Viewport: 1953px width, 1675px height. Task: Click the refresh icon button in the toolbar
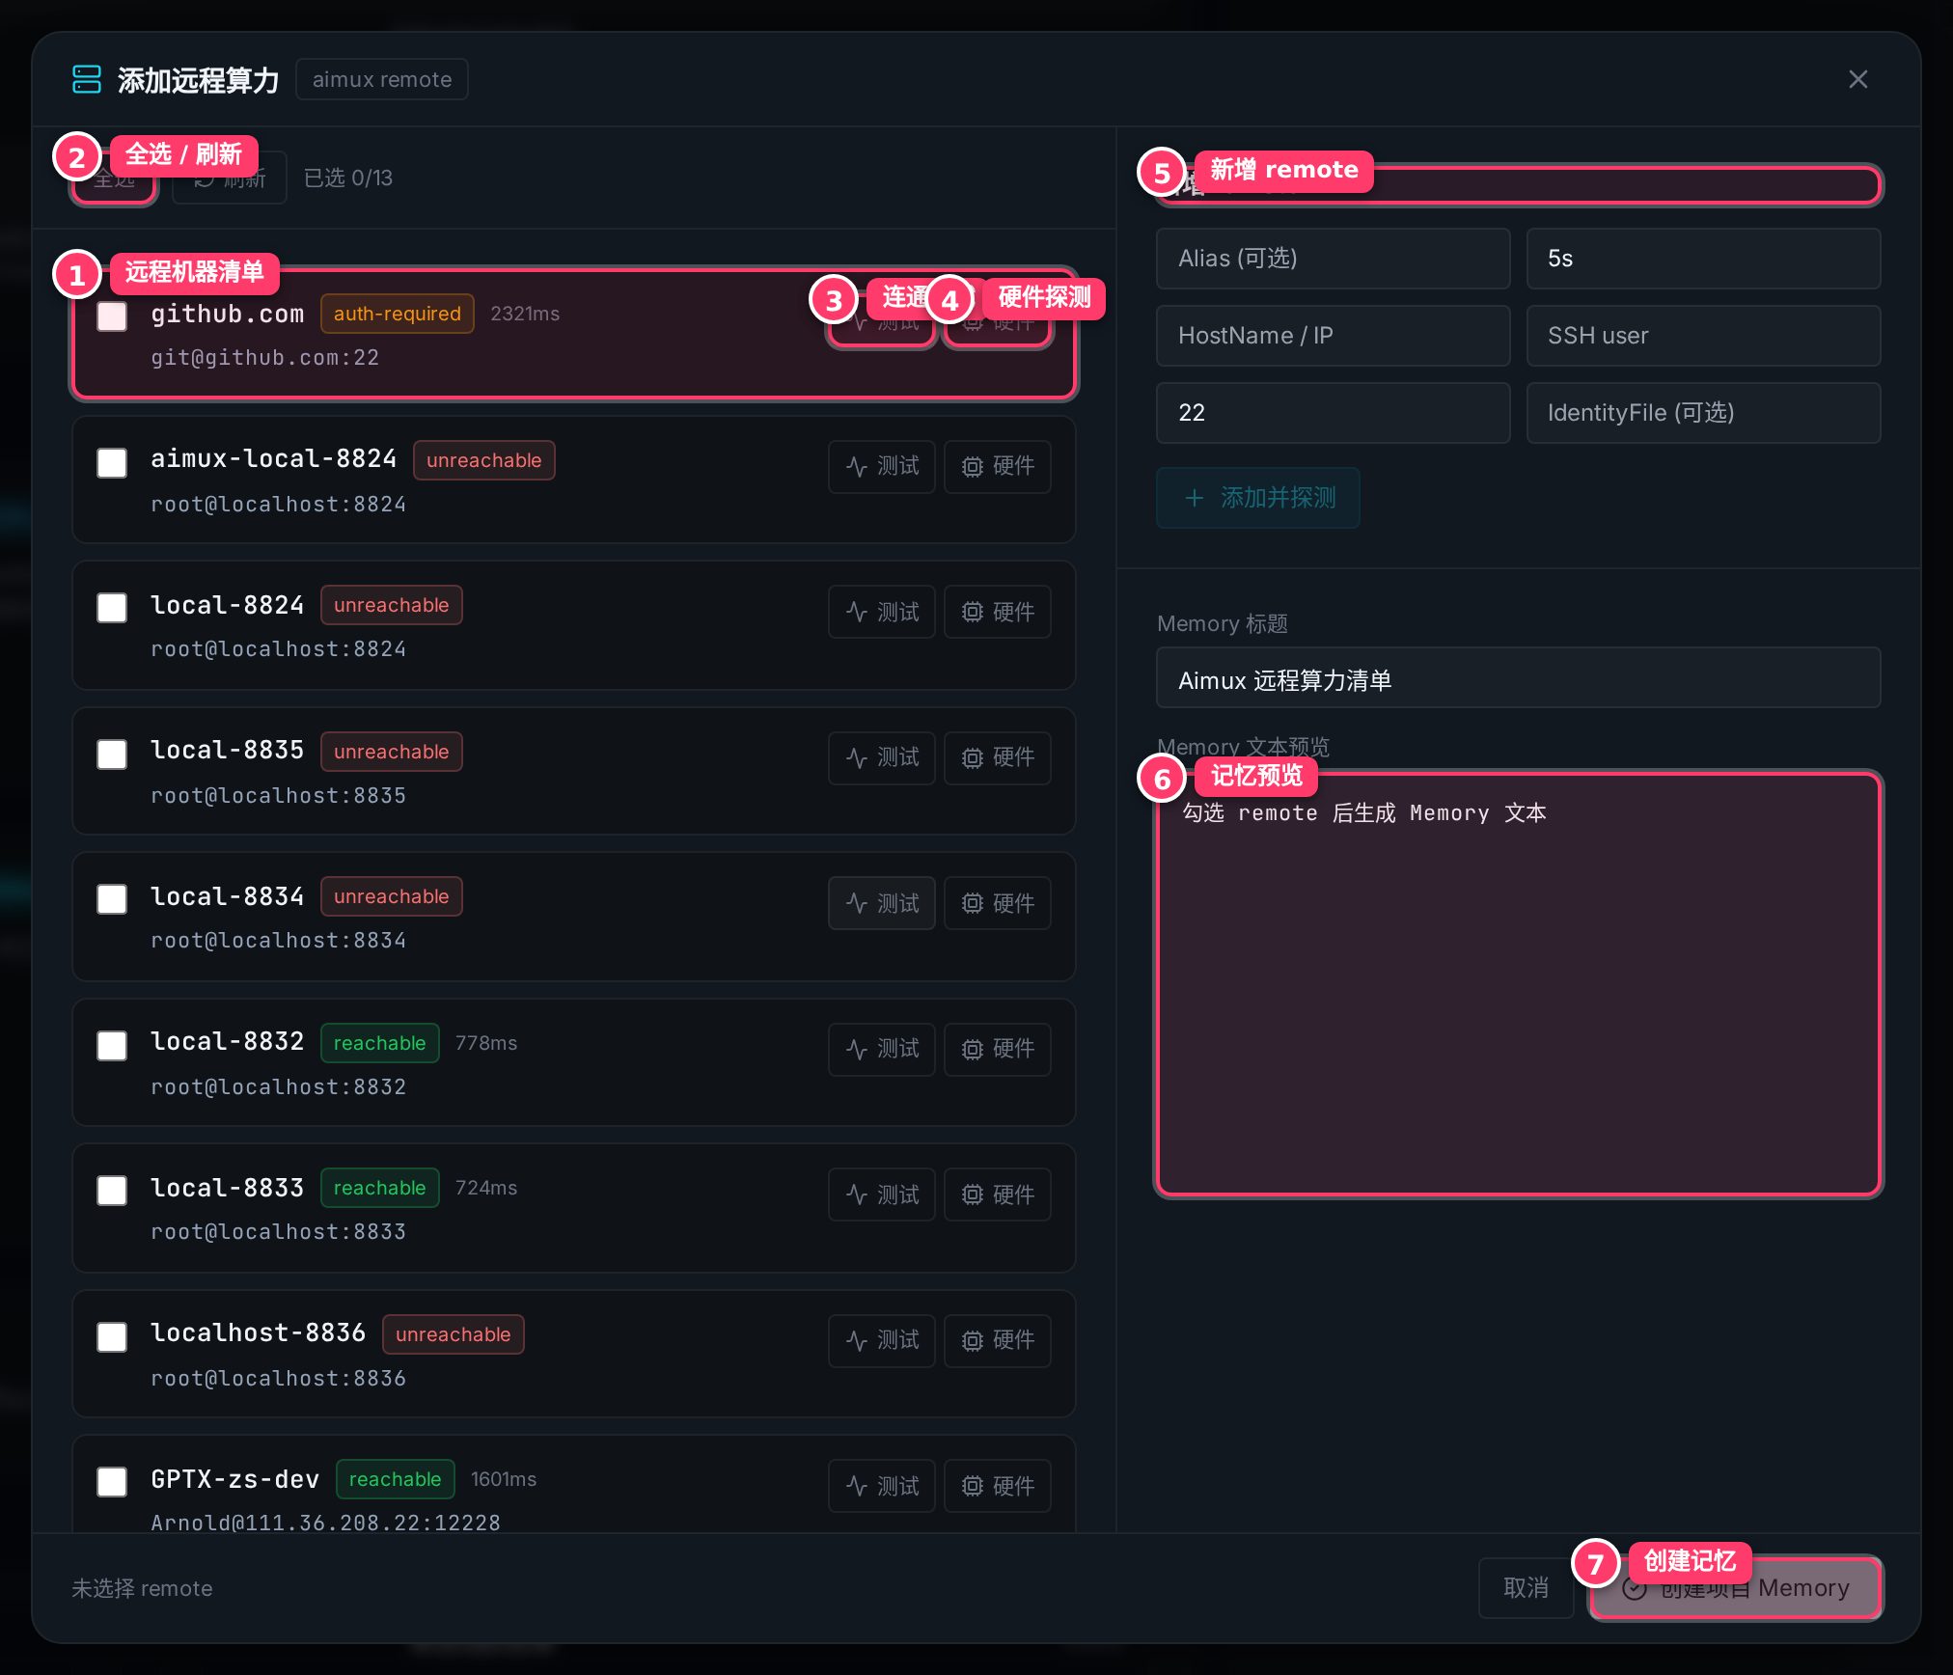[x=230, y=178]
